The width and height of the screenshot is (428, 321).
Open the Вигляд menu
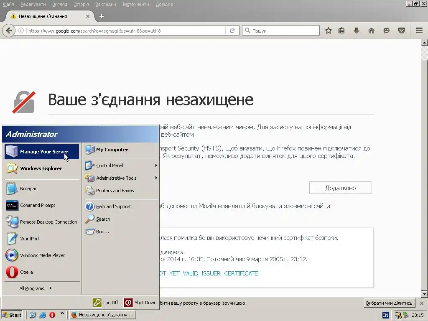click(59, 4)
